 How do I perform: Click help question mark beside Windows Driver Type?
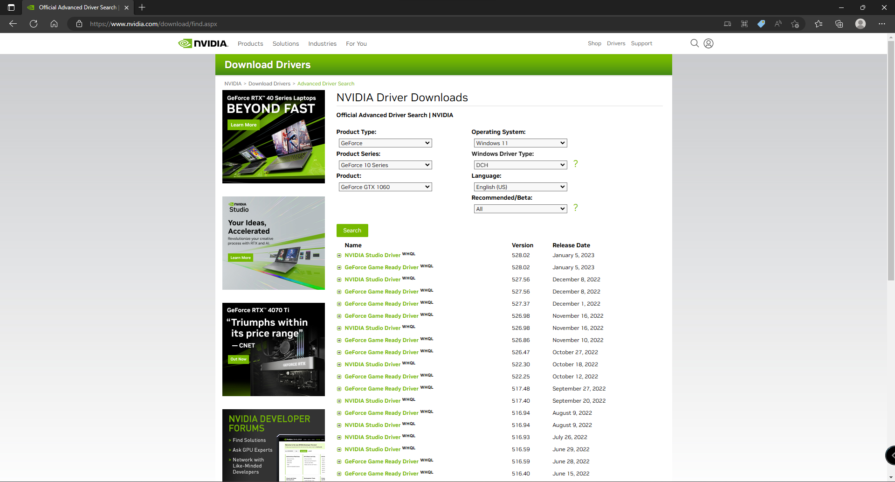[x=576, y=164]
